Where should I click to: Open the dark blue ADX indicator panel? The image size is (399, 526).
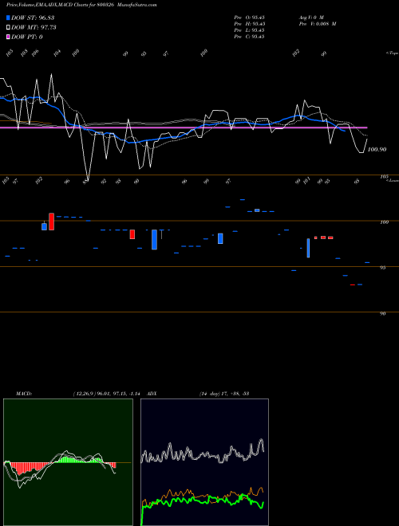tap(204, 462)
